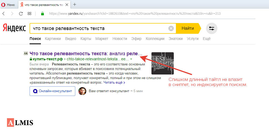Click the green padlock security icon
This screenshot has width=269, height=134.
(x=43, y=14)
